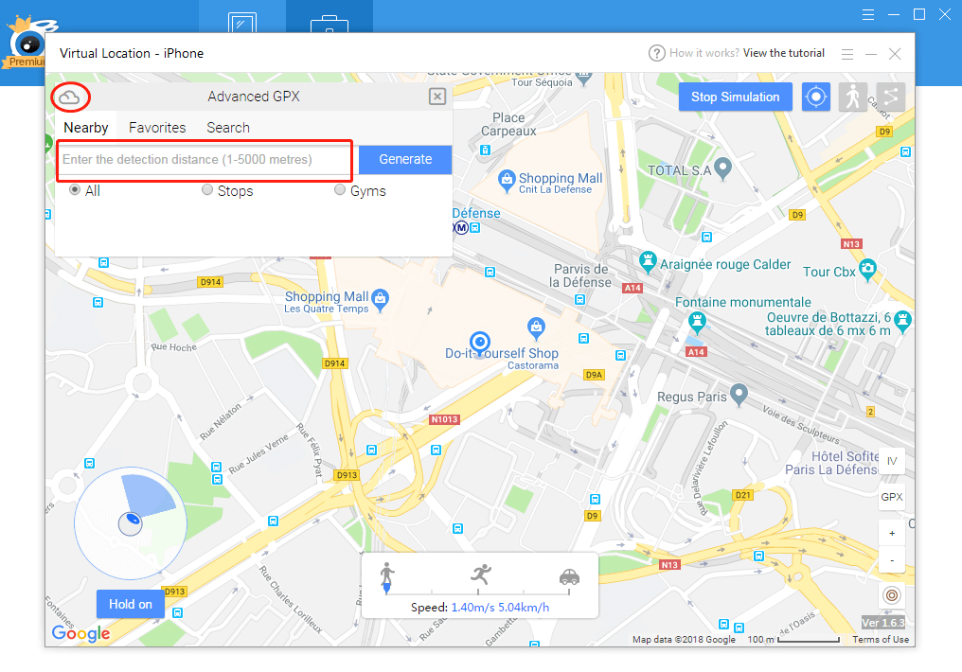Click the TOTAL S.A location pin
The height and width of the screenshot is (672, 962).
[723, 168]
